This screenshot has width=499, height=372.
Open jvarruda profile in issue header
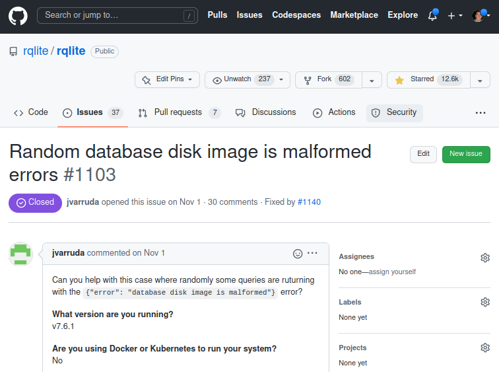[83, 202]
